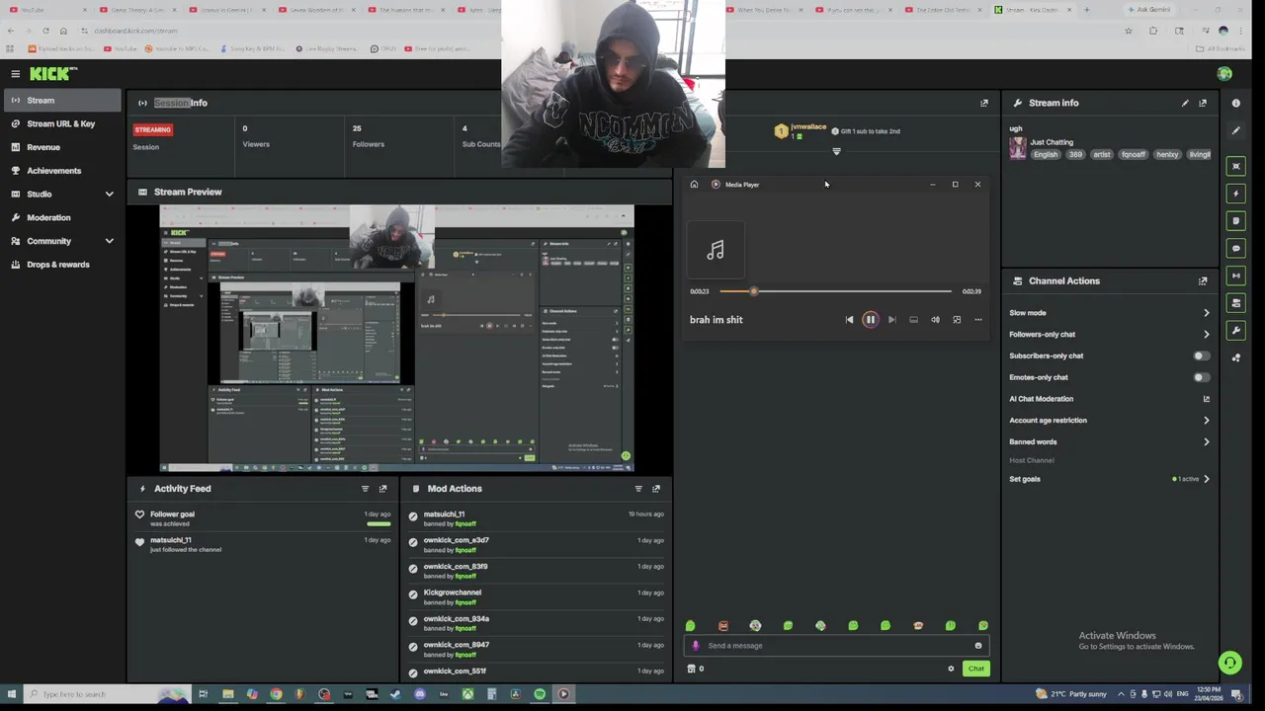Click the English tag
Image resolution: width=1265 pixels, height=711 pixels.
click(1046, 155)
